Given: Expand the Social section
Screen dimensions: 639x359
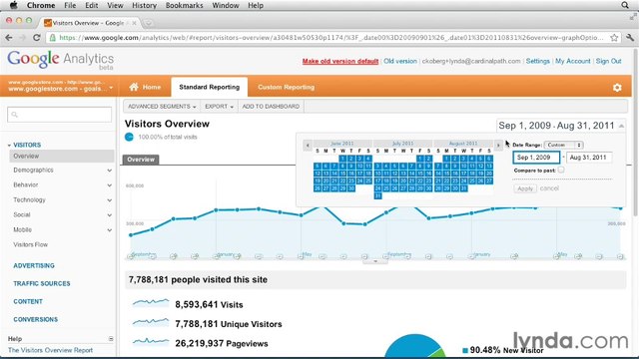Looking at the screenshot, I should [109, 215].
